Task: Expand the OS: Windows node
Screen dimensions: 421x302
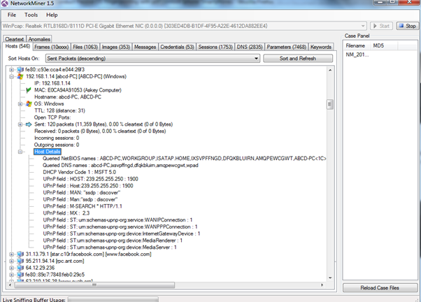Action: [x=20, y=104]
